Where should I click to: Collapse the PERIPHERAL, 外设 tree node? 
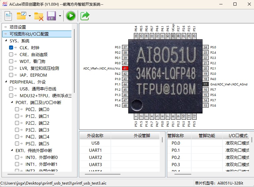tap(6, 82)
